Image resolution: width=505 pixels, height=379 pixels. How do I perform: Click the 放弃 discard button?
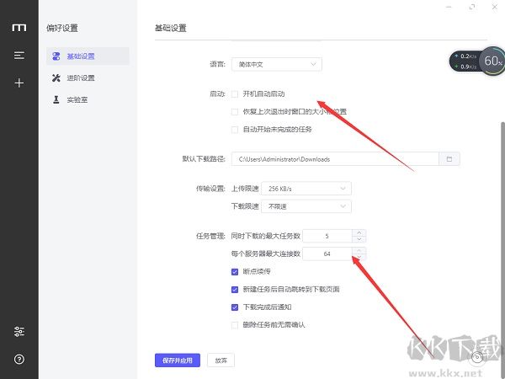221,360
